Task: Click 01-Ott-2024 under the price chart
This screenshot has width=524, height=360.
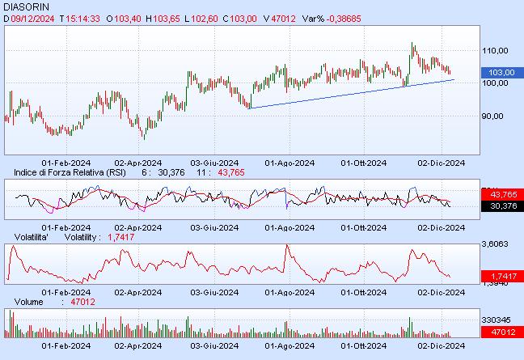Action: pyautogui.click(x=364, y=163)
